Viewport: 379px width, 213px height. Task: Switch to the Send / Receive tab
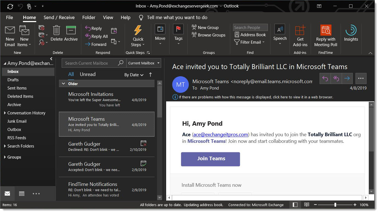59,17
